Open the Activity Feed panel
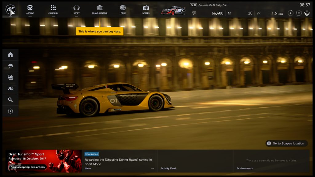The image size is (315, 177). pos(195,161)
